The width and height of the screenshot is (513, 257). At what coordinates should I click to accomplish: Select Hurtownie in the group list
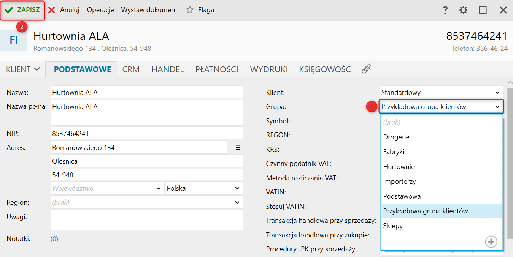point(442,166)
